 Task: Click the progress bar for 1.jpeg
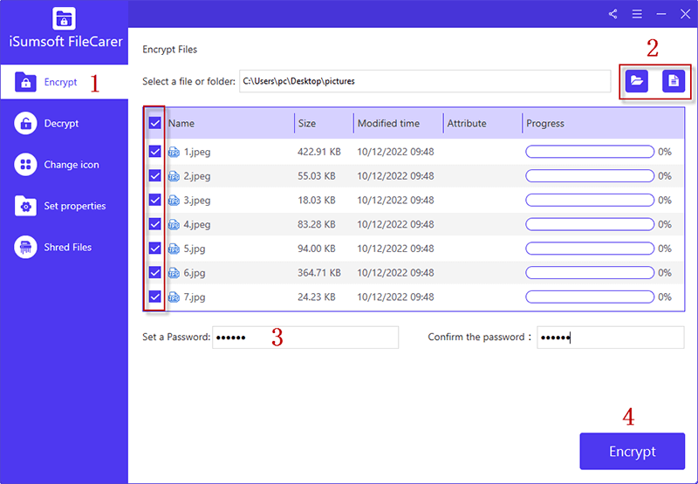[590, 152]
